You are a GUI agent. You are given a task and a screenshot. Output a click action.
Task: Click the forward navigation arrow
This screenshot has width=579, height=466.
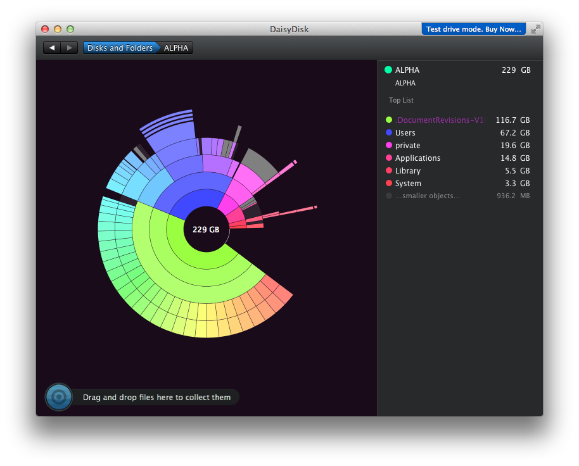click(x=69, y=47)
